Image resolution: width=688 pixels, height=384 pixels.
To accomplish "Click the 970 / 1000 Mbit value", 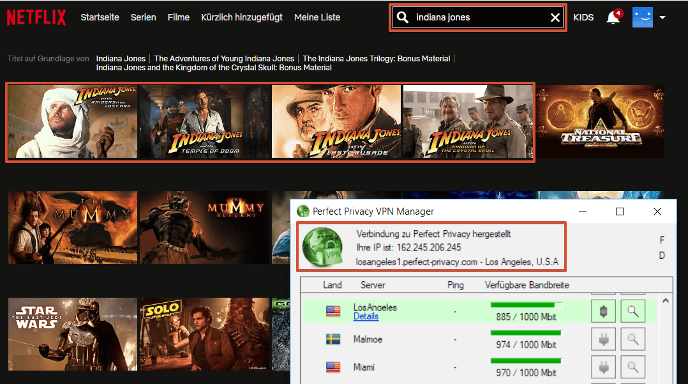I will 526,372.
